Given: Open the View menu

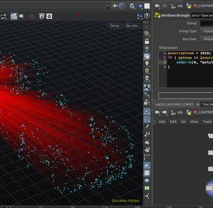Looking at the screenshot, I should point(194,122).
